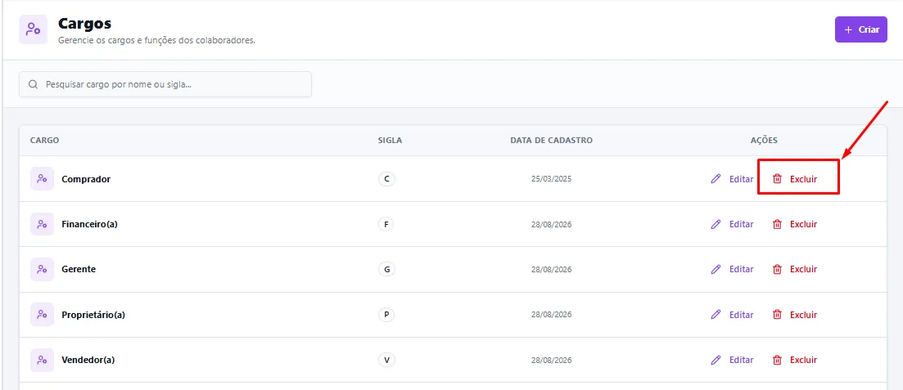Image resolution: width=903 pixels, height=390 pixels.
Task: Click the trash icon for Proprietário(a)
Action: click(777, 315)
